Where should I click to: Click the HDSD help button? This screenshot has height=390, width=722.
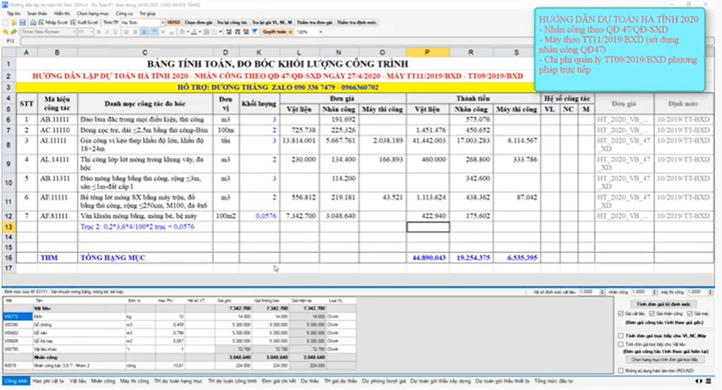(173, 22)
